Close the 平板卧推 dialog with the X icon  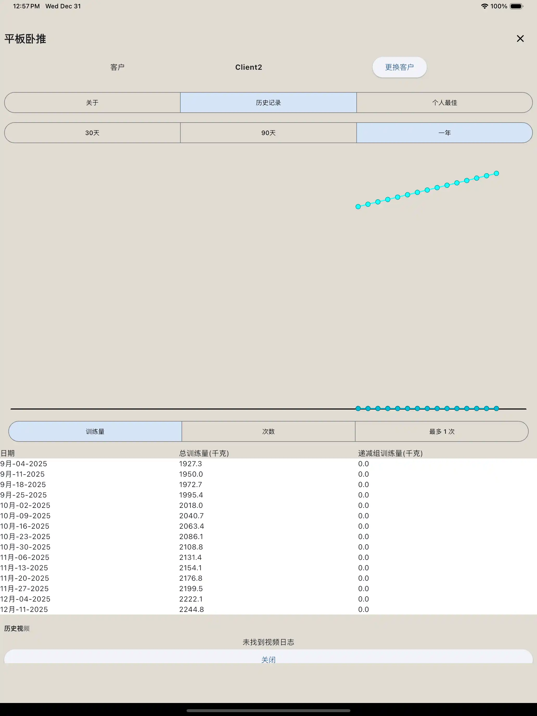520,39
